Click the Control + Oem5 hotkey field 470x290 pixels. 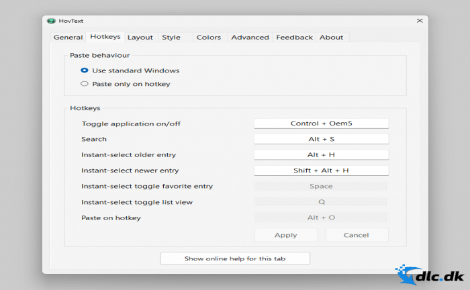pos(322,124)
